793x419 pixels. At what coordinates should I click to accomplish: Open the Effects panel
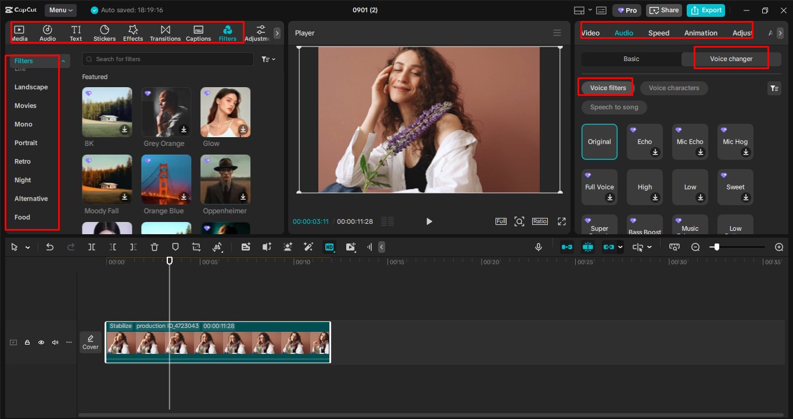[x=132, y=32]
